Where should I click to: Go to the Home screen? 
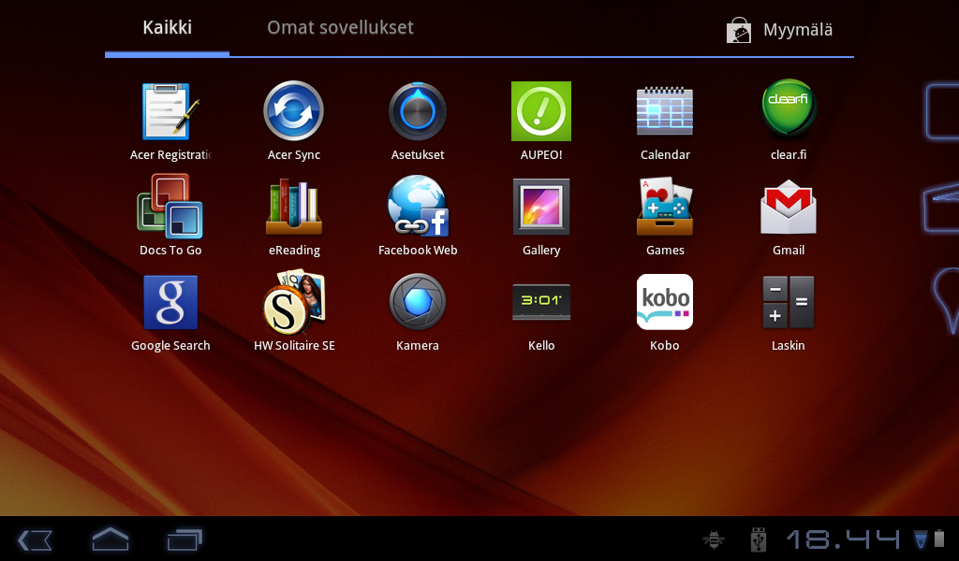tap(111, 539)
